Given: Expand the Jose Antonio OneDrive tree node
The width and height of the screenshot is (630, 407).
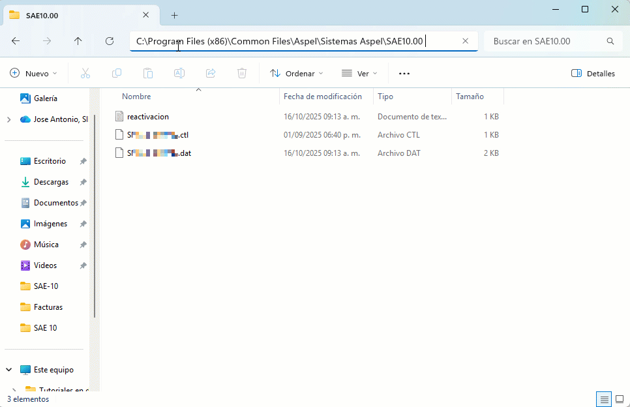Looking at the screenshot, I should (8, 119).
